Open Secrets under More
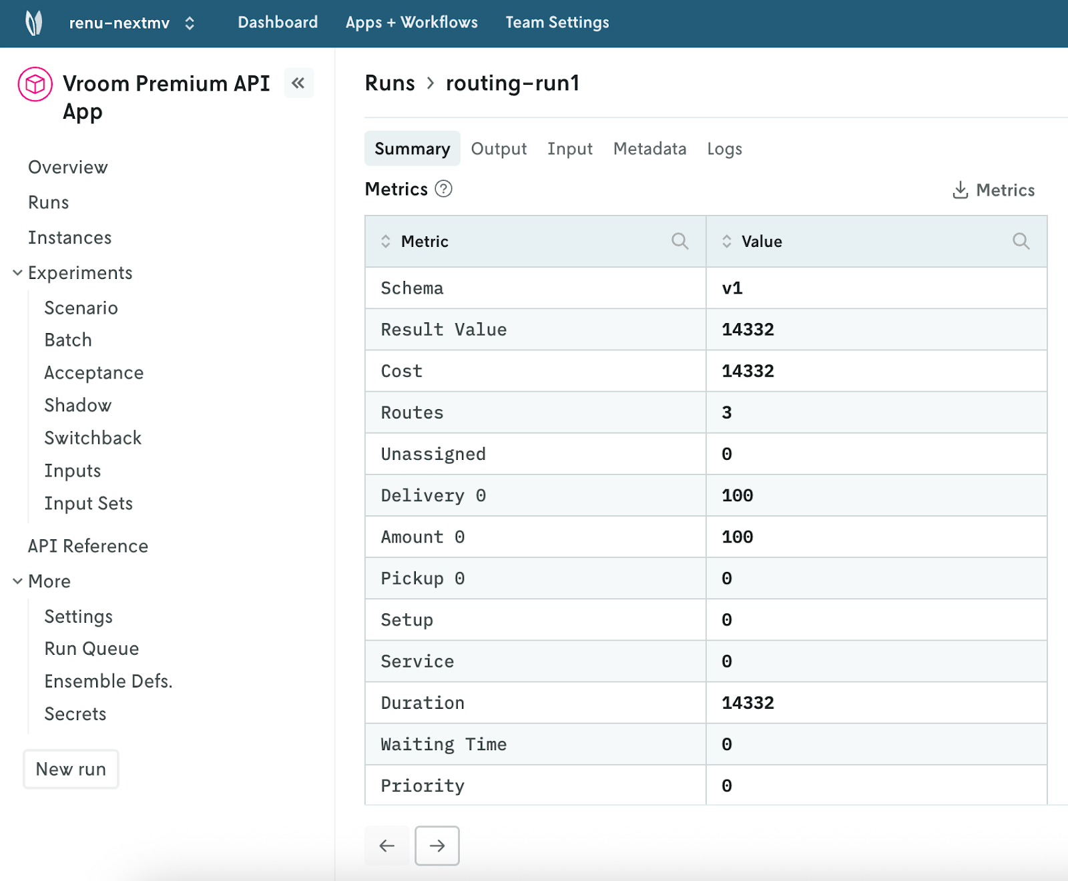This screenshot has width=1068, height=881. 75,715
